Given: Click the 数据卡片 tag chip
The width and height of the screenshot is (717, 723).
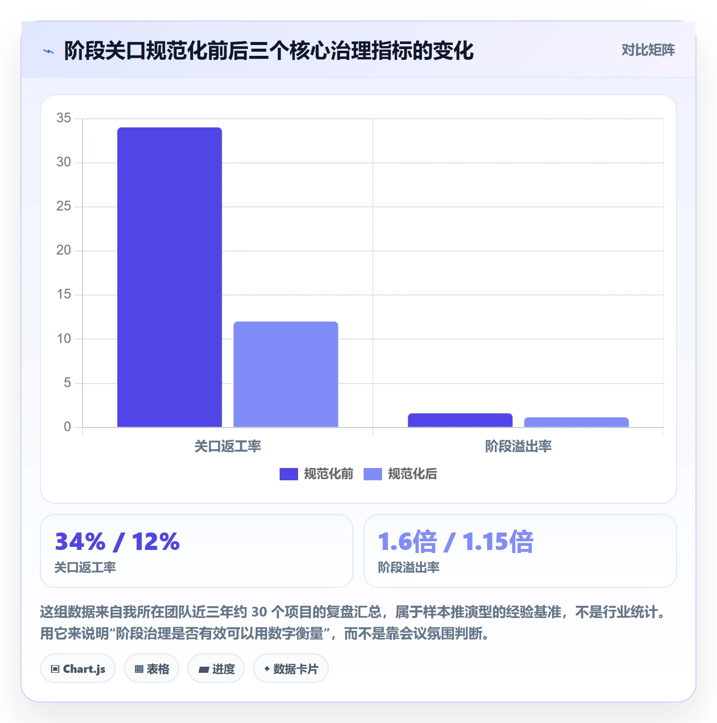Looking at the screenshot, I should point(291,669).
